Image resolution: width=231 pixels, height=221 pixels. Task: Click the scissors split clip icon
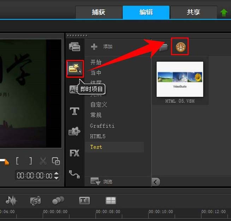[x=43, y=161]
